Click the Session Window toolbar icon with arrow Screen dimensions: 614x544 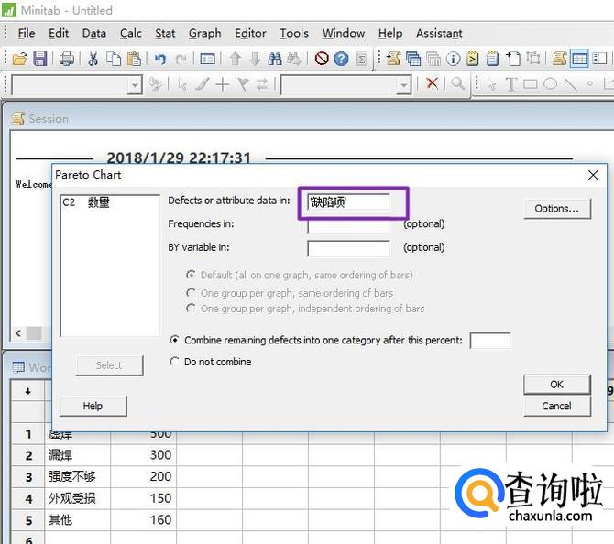pos(393,59)
